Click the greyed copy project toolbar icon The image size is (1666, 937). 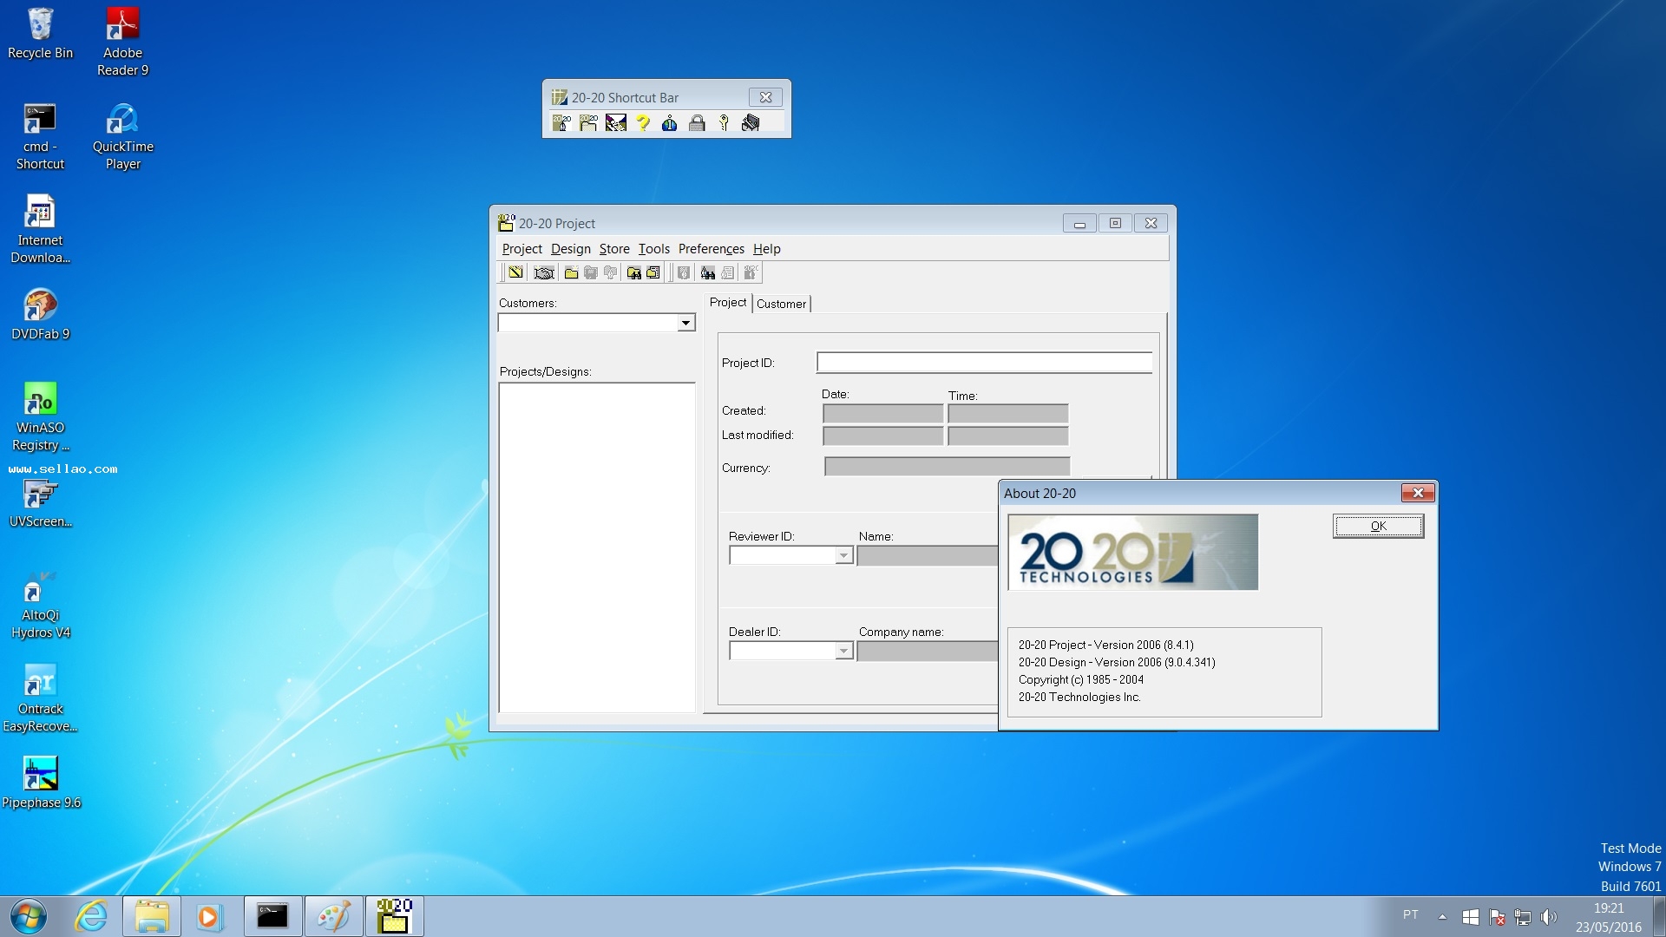[x=591, y=272]
